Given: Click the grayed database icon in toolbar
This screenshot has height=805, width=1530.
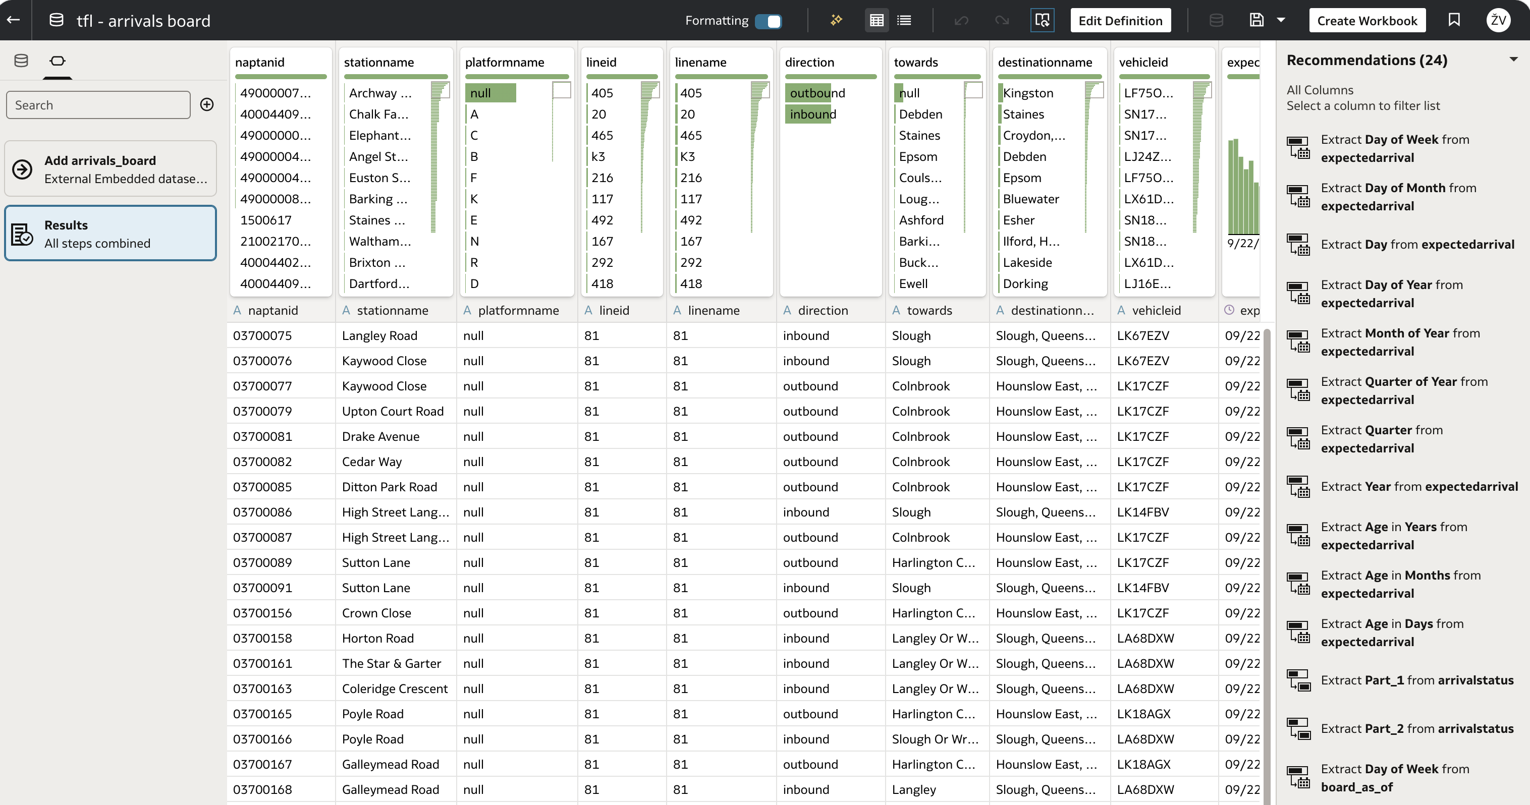Looking at the screenshot, I should [1216, 20].
